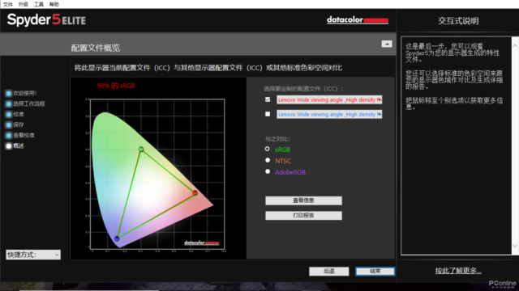Click help panel scrollbar up arrow

515,45
